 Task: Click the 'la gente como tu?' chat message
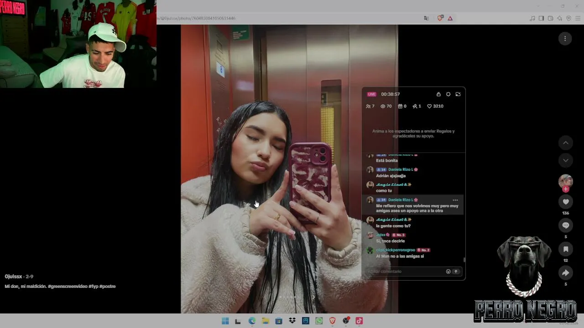pyautogui.click(x=393, y=226)
